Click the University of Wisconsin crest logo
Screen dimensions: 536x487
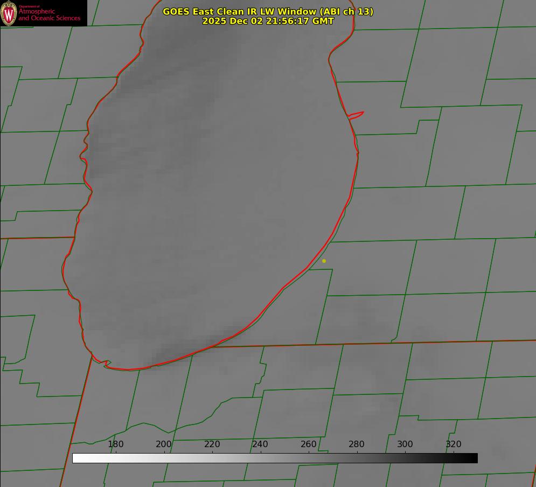pyautogui.click(x=9, y=13)
